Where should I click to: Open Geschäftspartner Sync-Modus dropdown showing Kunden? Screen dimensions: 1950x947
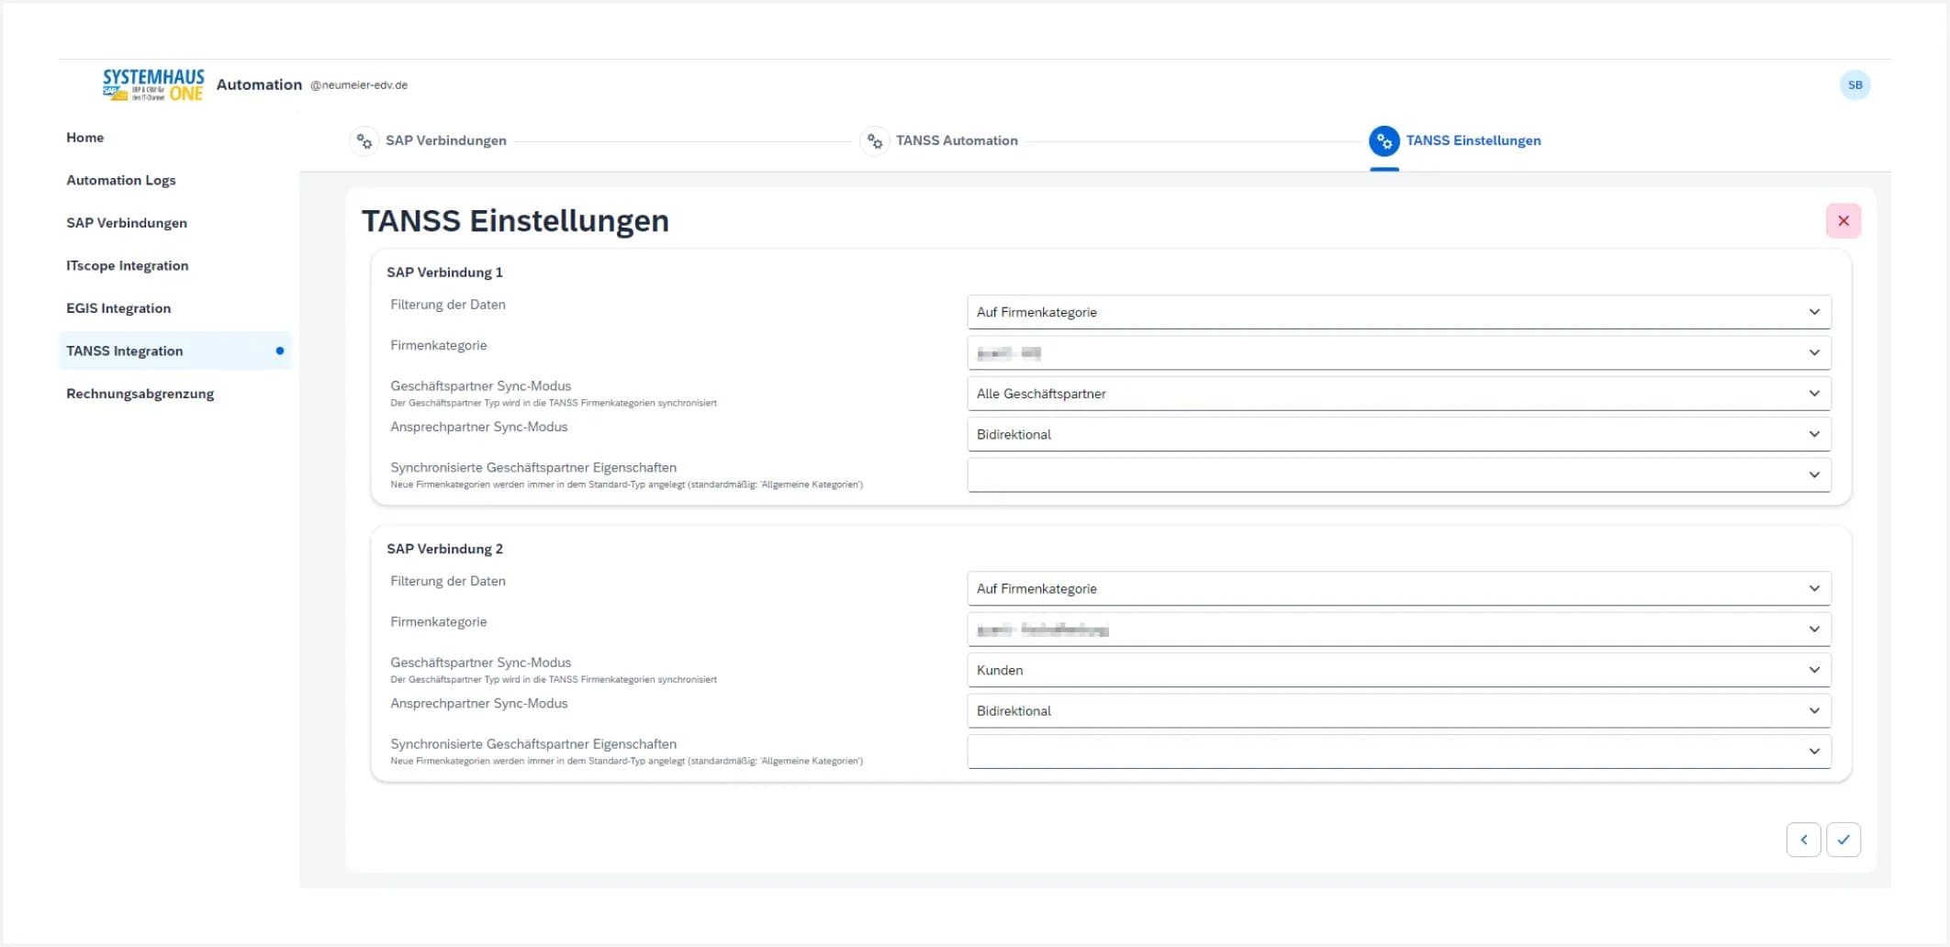[x=1398, y=670]
